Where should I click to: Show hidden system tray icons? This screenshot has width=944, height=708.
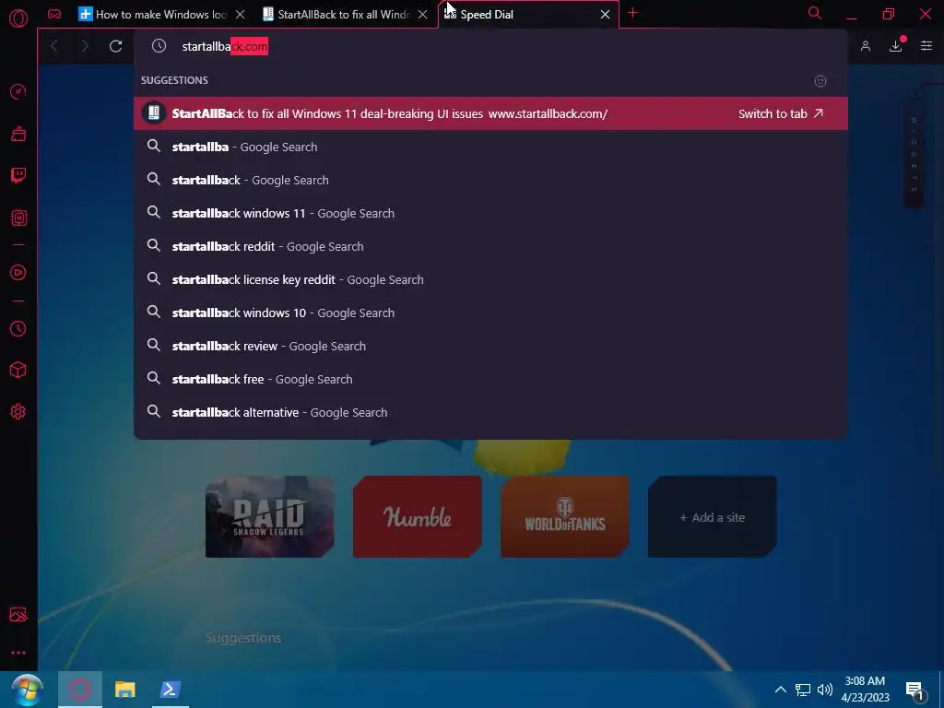(780, 690)
